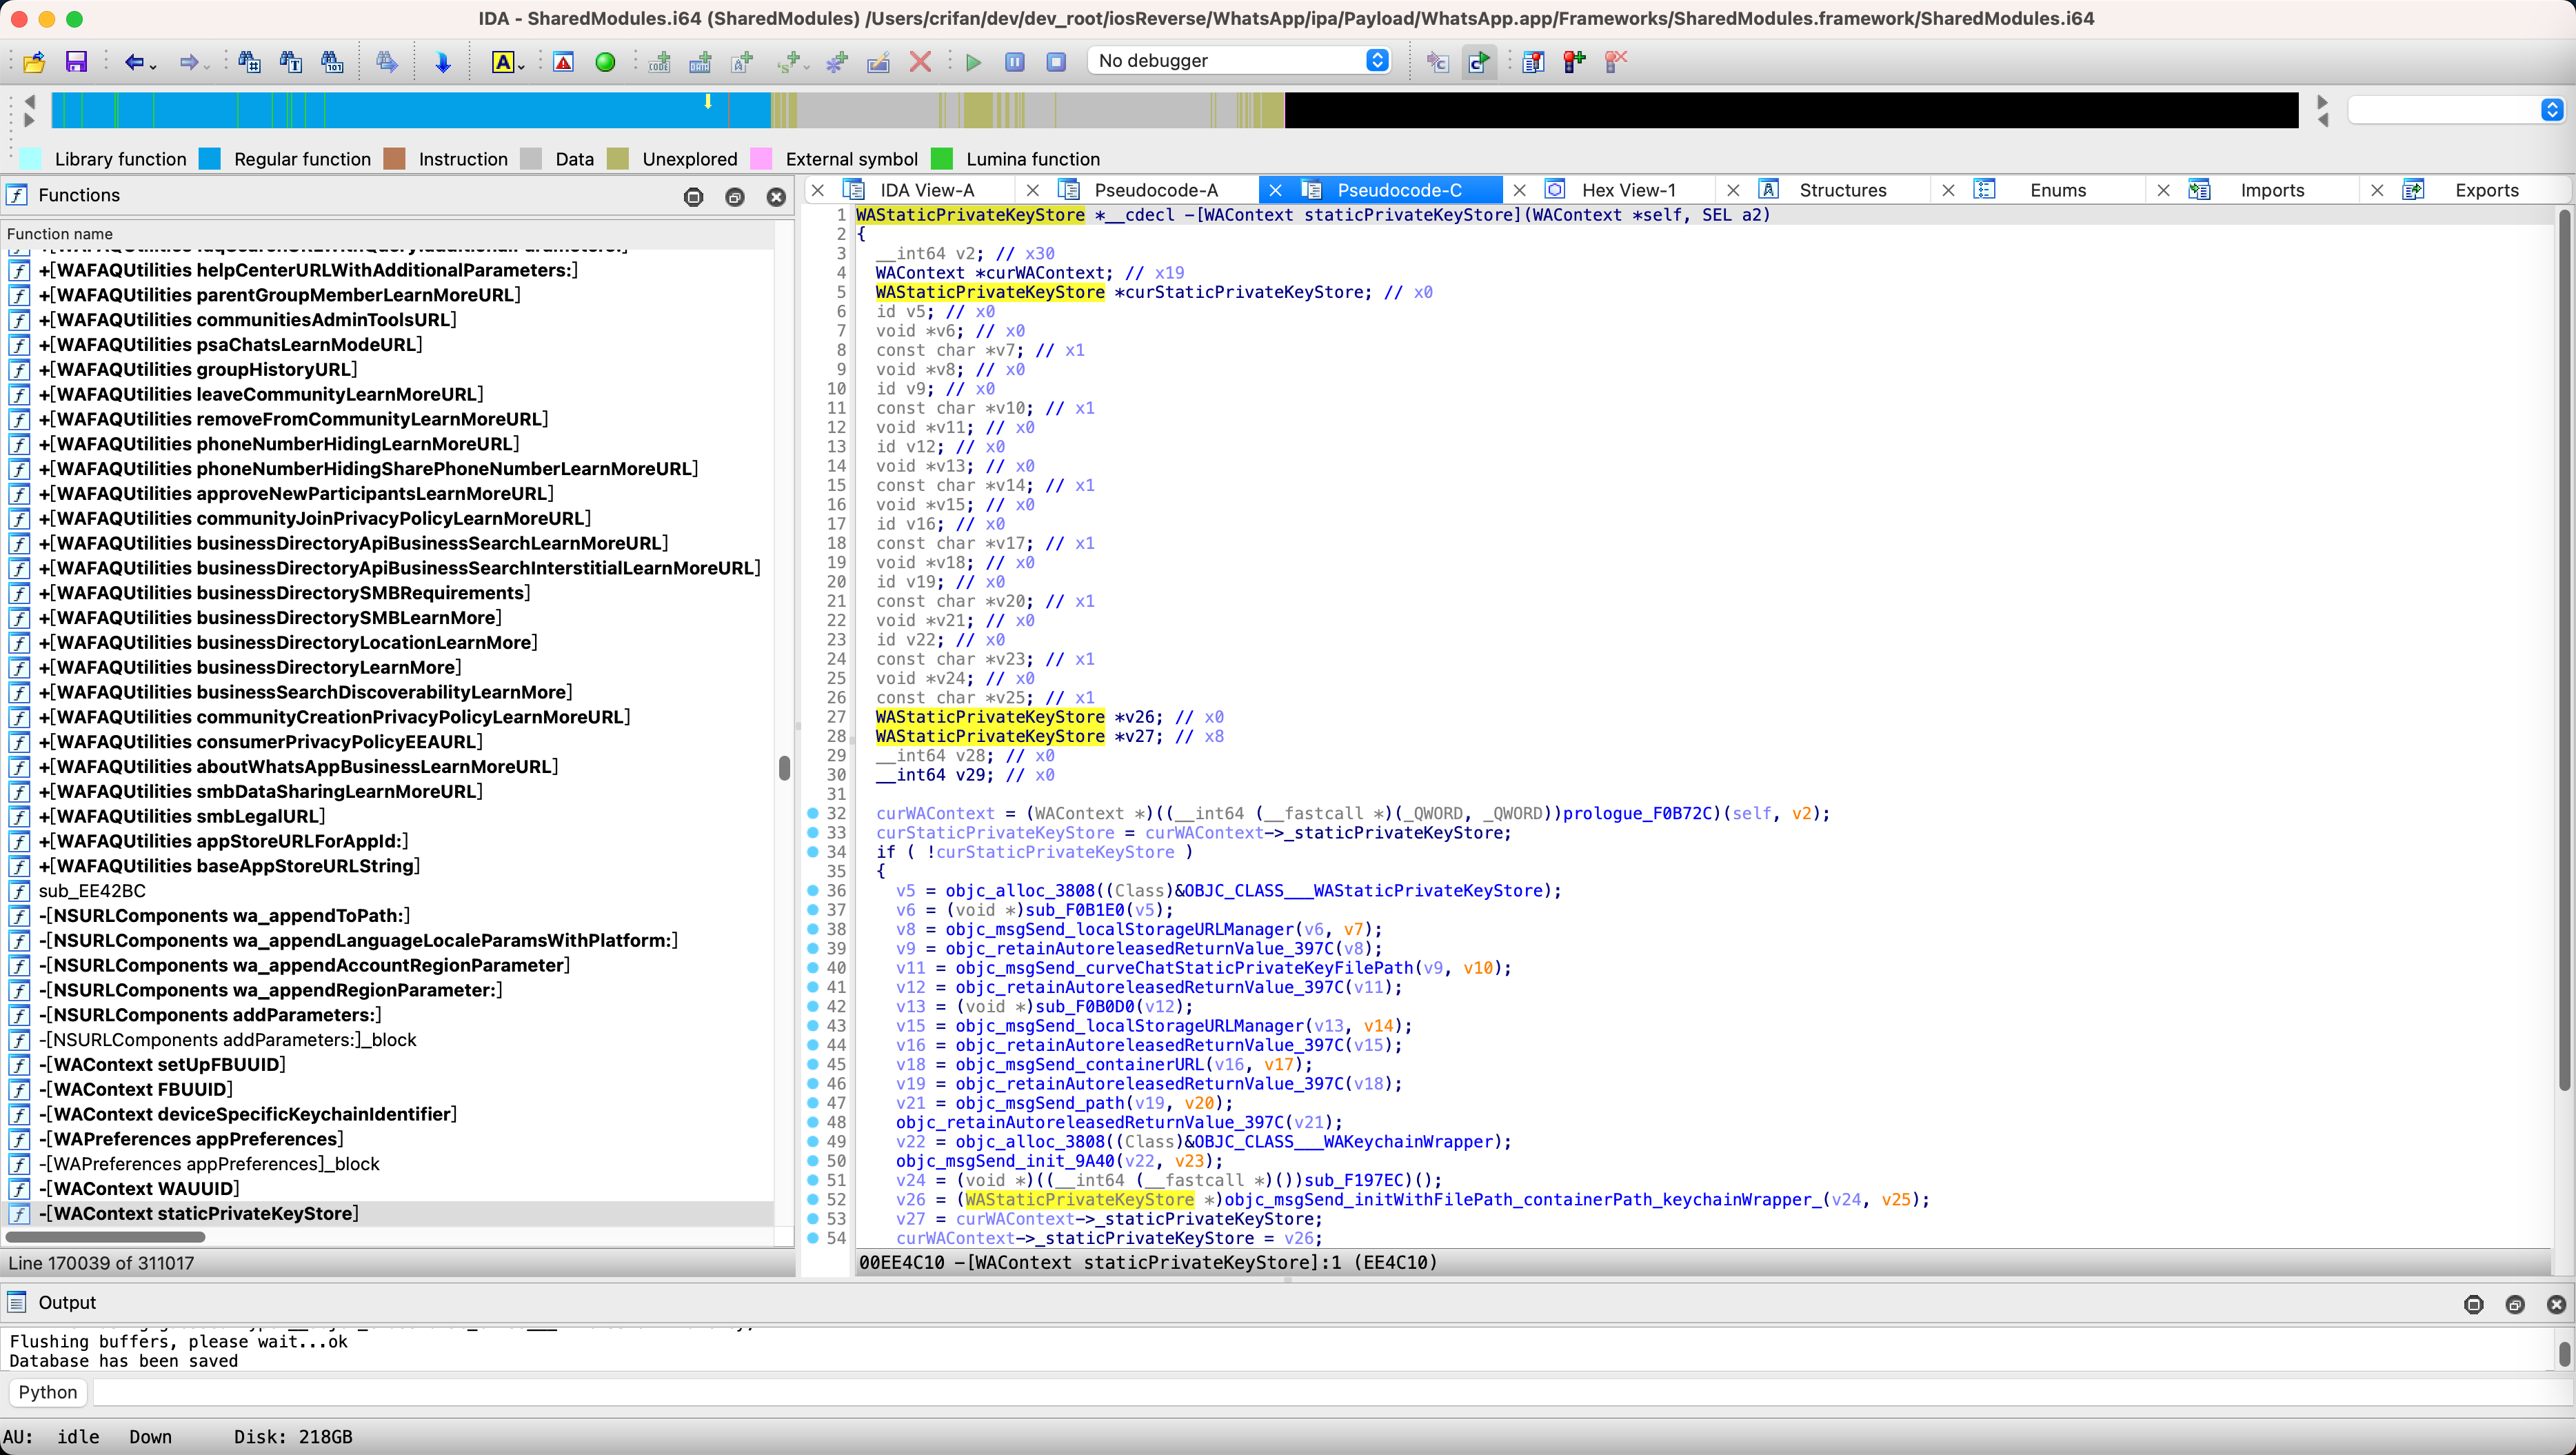This screenshot has height=1455, width=2576.
Task: Click Lumina function green legend swatch
Action: pyautogui.click(x=942, y=159)
